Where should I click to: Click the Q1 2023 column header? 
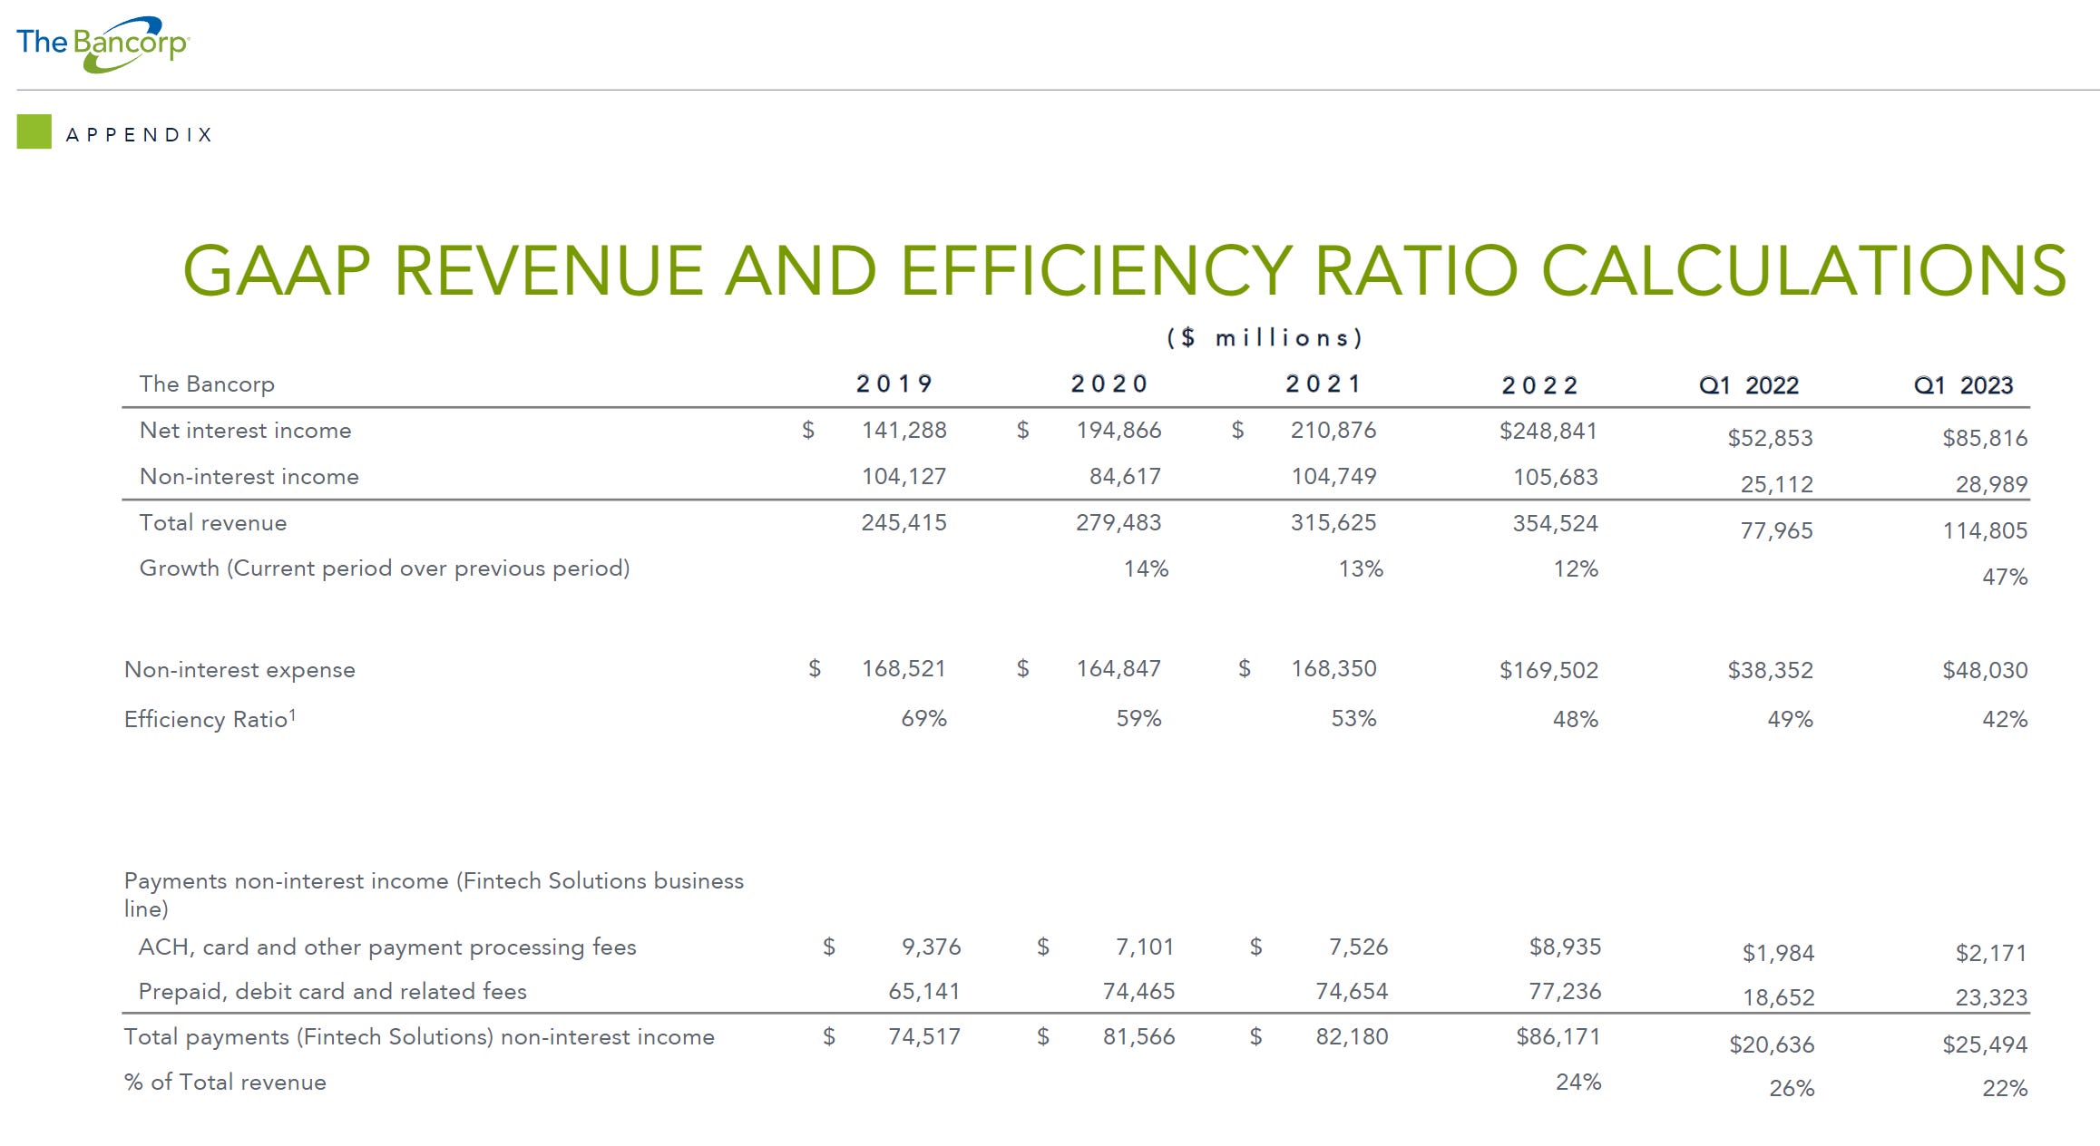(1963, 385)
